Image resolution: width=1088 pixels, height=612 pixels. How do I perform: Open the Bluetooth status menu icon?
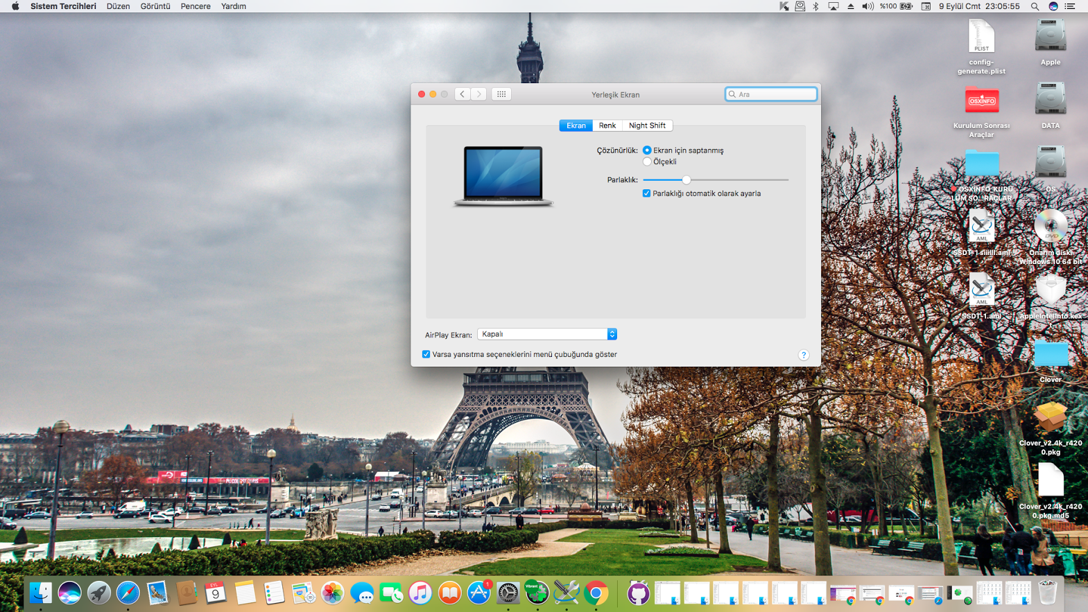[x=816, y=6]
